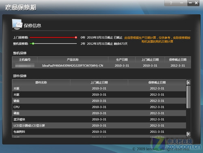Click the 部件保修 section heading
Viewport: 203px width, 153px height.
pos(20,76)
